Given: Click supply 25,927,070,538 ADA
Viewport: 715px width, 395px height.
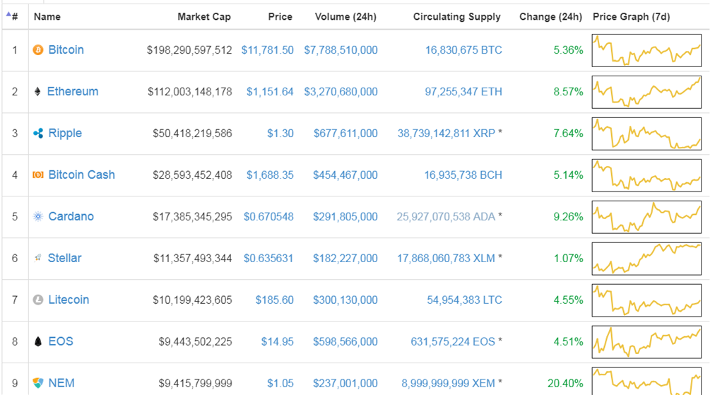Looking at the screenshot, I should pos(446,217).
